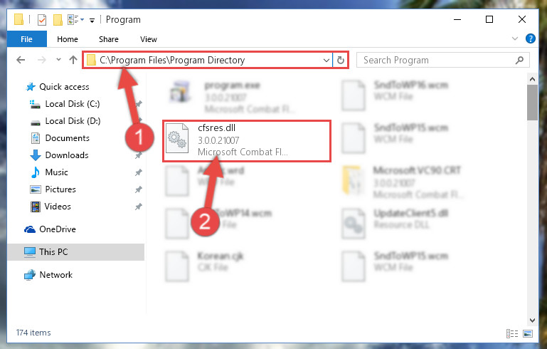
Task: Select This PC in navigation pane
Action: (x=75, y=252)
